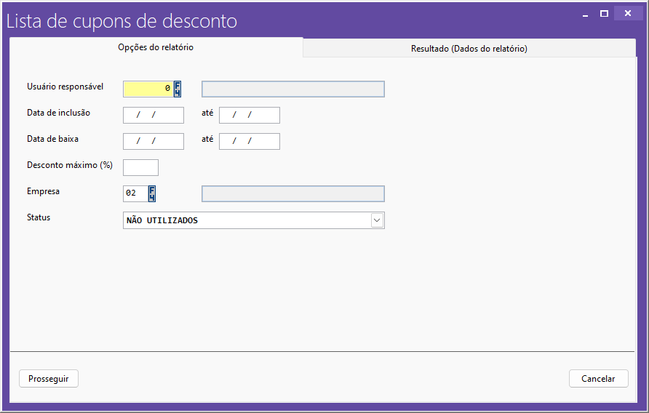This screenshot has width=649, height=413.
Task: Click the Data de inclusão start date field
Action: coord(153,115)
